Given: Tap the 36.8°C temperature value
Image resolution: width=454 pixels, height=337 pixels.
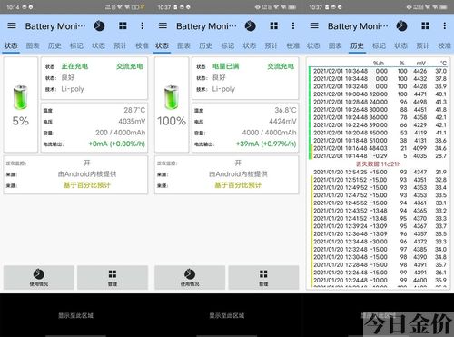Looking at the screenshot, I should tap(285, 110).
